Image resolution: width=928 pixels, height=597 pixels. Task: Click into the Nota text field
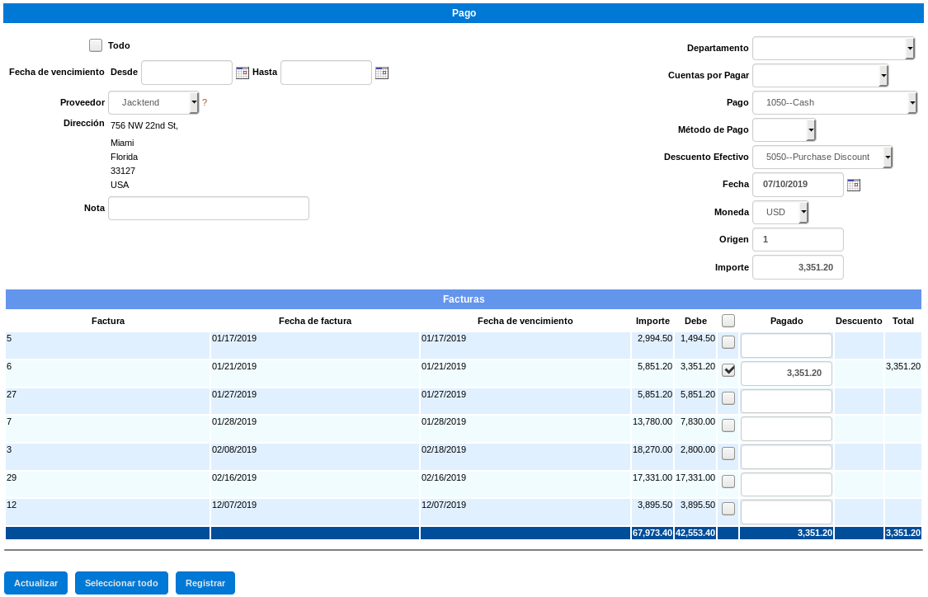pos(209,209)
